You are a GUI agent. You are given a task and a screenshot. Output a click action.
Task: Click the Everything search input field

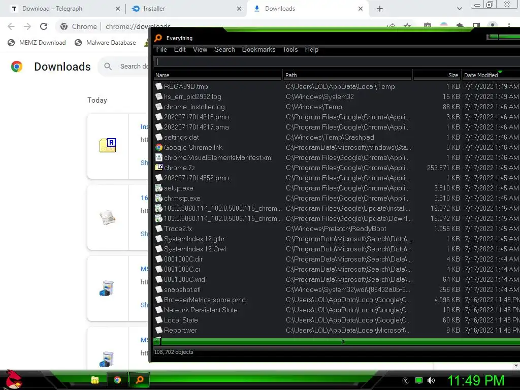(x=337, y=61)
